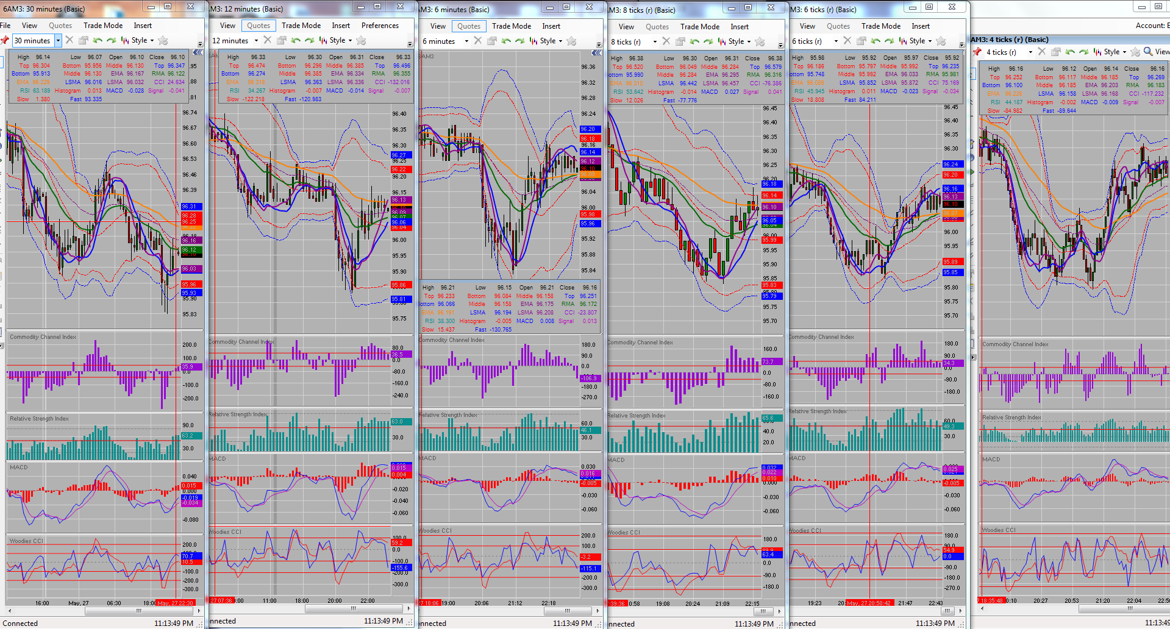Click 11:13:49 PM clock in 12 minutes window
Image resolution: width=1170 pixels, height=629 pixels.
[x=383, y=621]
